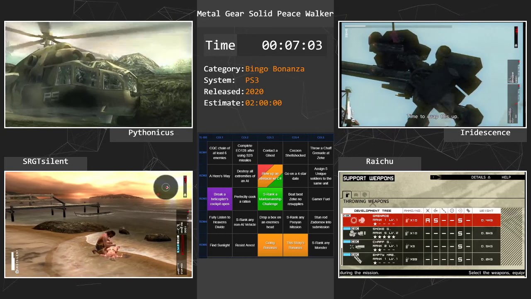Click the Grenade x10 ammo icon
The width and height of the screenshot is (531, 299).
coord(407,221)
